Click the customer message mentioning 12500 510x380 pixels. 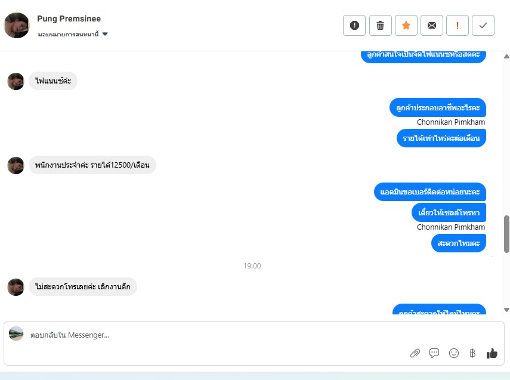[92, 165]
